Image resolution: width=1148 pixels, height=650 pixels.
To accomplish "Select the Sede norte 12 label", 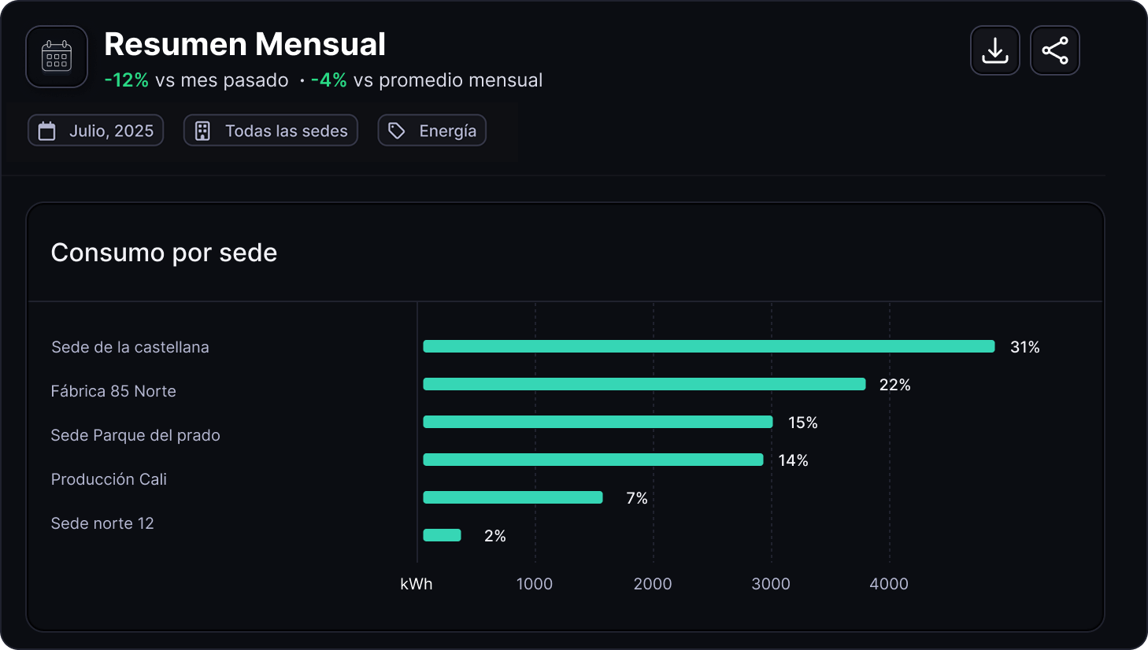I will 102,523.
